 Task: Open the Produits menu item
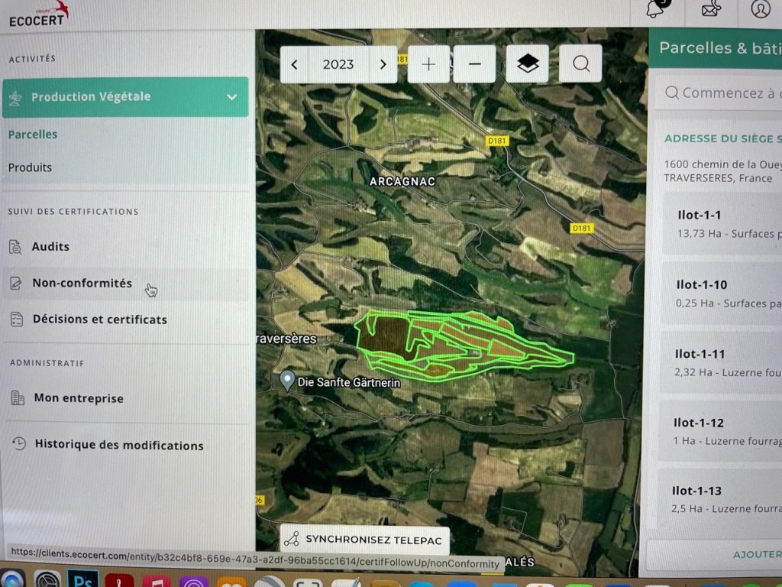coord(31,167)
